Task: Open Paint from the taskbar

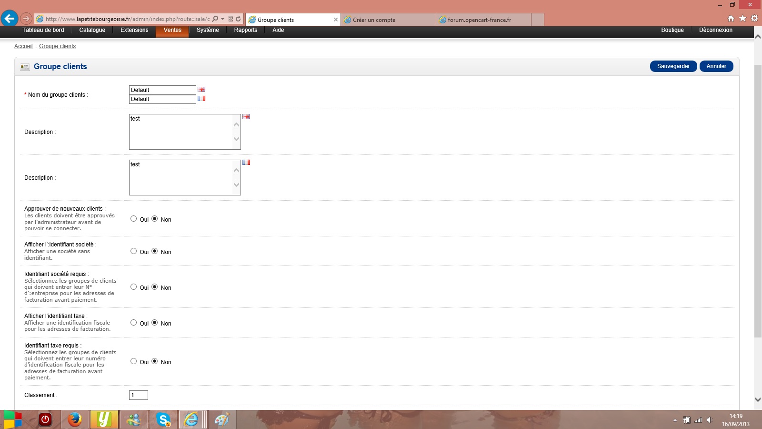Action: point(221,419)
